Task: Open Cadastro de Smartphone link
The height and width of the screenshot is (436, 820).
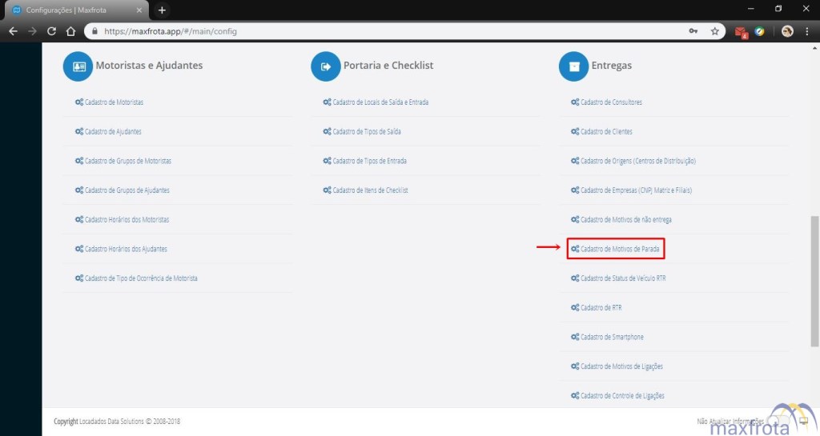Action: [611, 338]
